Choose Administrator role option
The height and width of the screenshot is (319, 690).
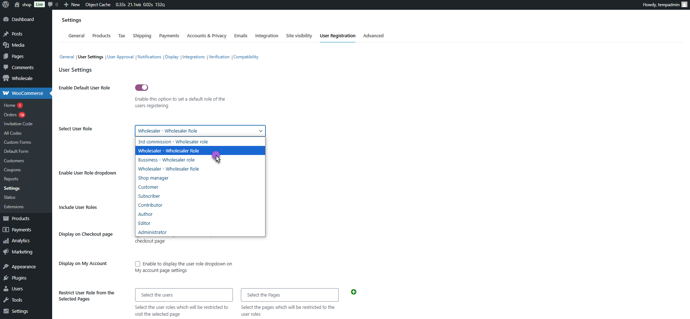point(200,232)
